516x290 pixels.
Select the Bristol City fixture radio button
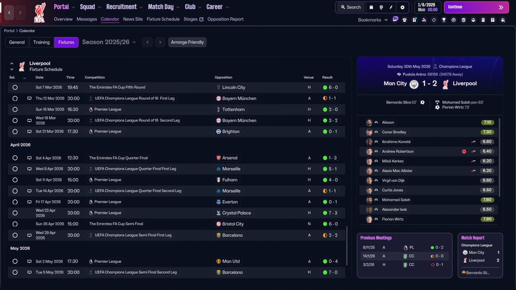(x=15, y=224)
